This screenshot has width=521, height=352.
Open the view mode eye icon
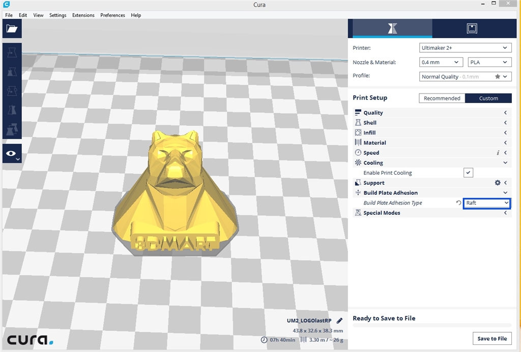click(x=11, y=153)
